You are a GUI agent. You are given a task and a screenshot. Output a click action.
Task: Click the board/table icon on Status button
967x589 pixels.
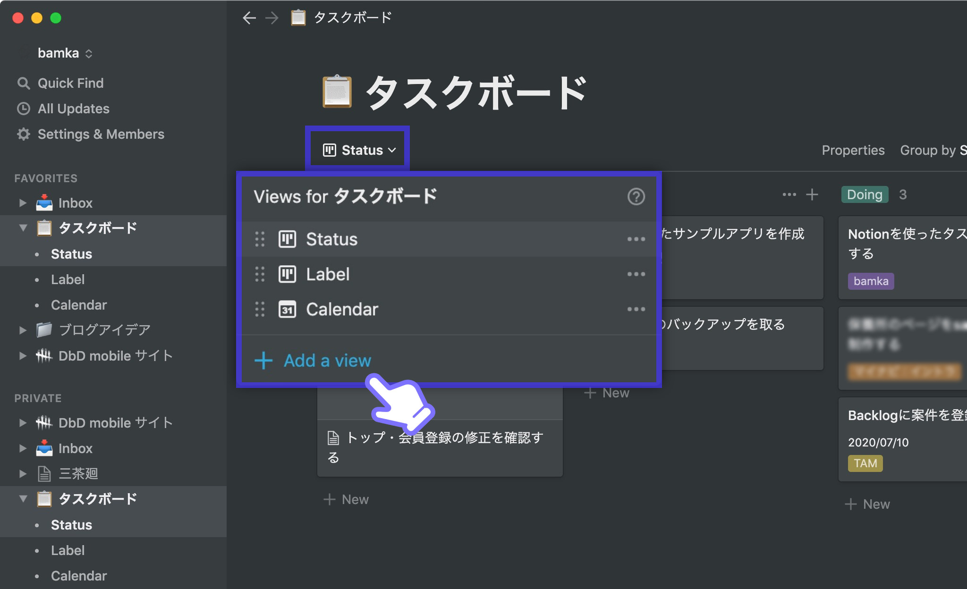(x=330, y=150)
